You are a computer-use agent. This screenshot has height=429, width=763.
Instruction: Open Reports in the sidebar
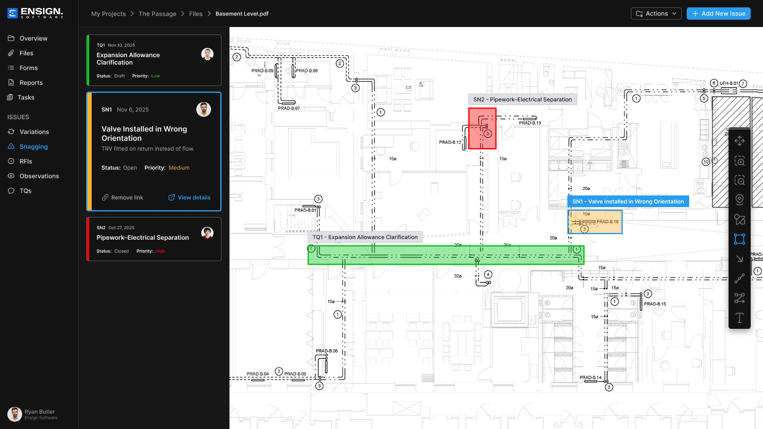tap(31, 82)
